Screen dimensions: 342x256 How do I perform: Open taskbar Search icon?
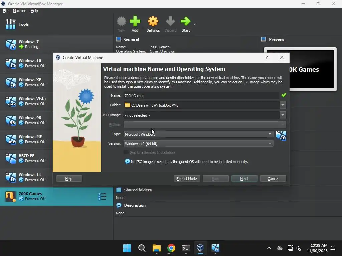tap(142, 248)
